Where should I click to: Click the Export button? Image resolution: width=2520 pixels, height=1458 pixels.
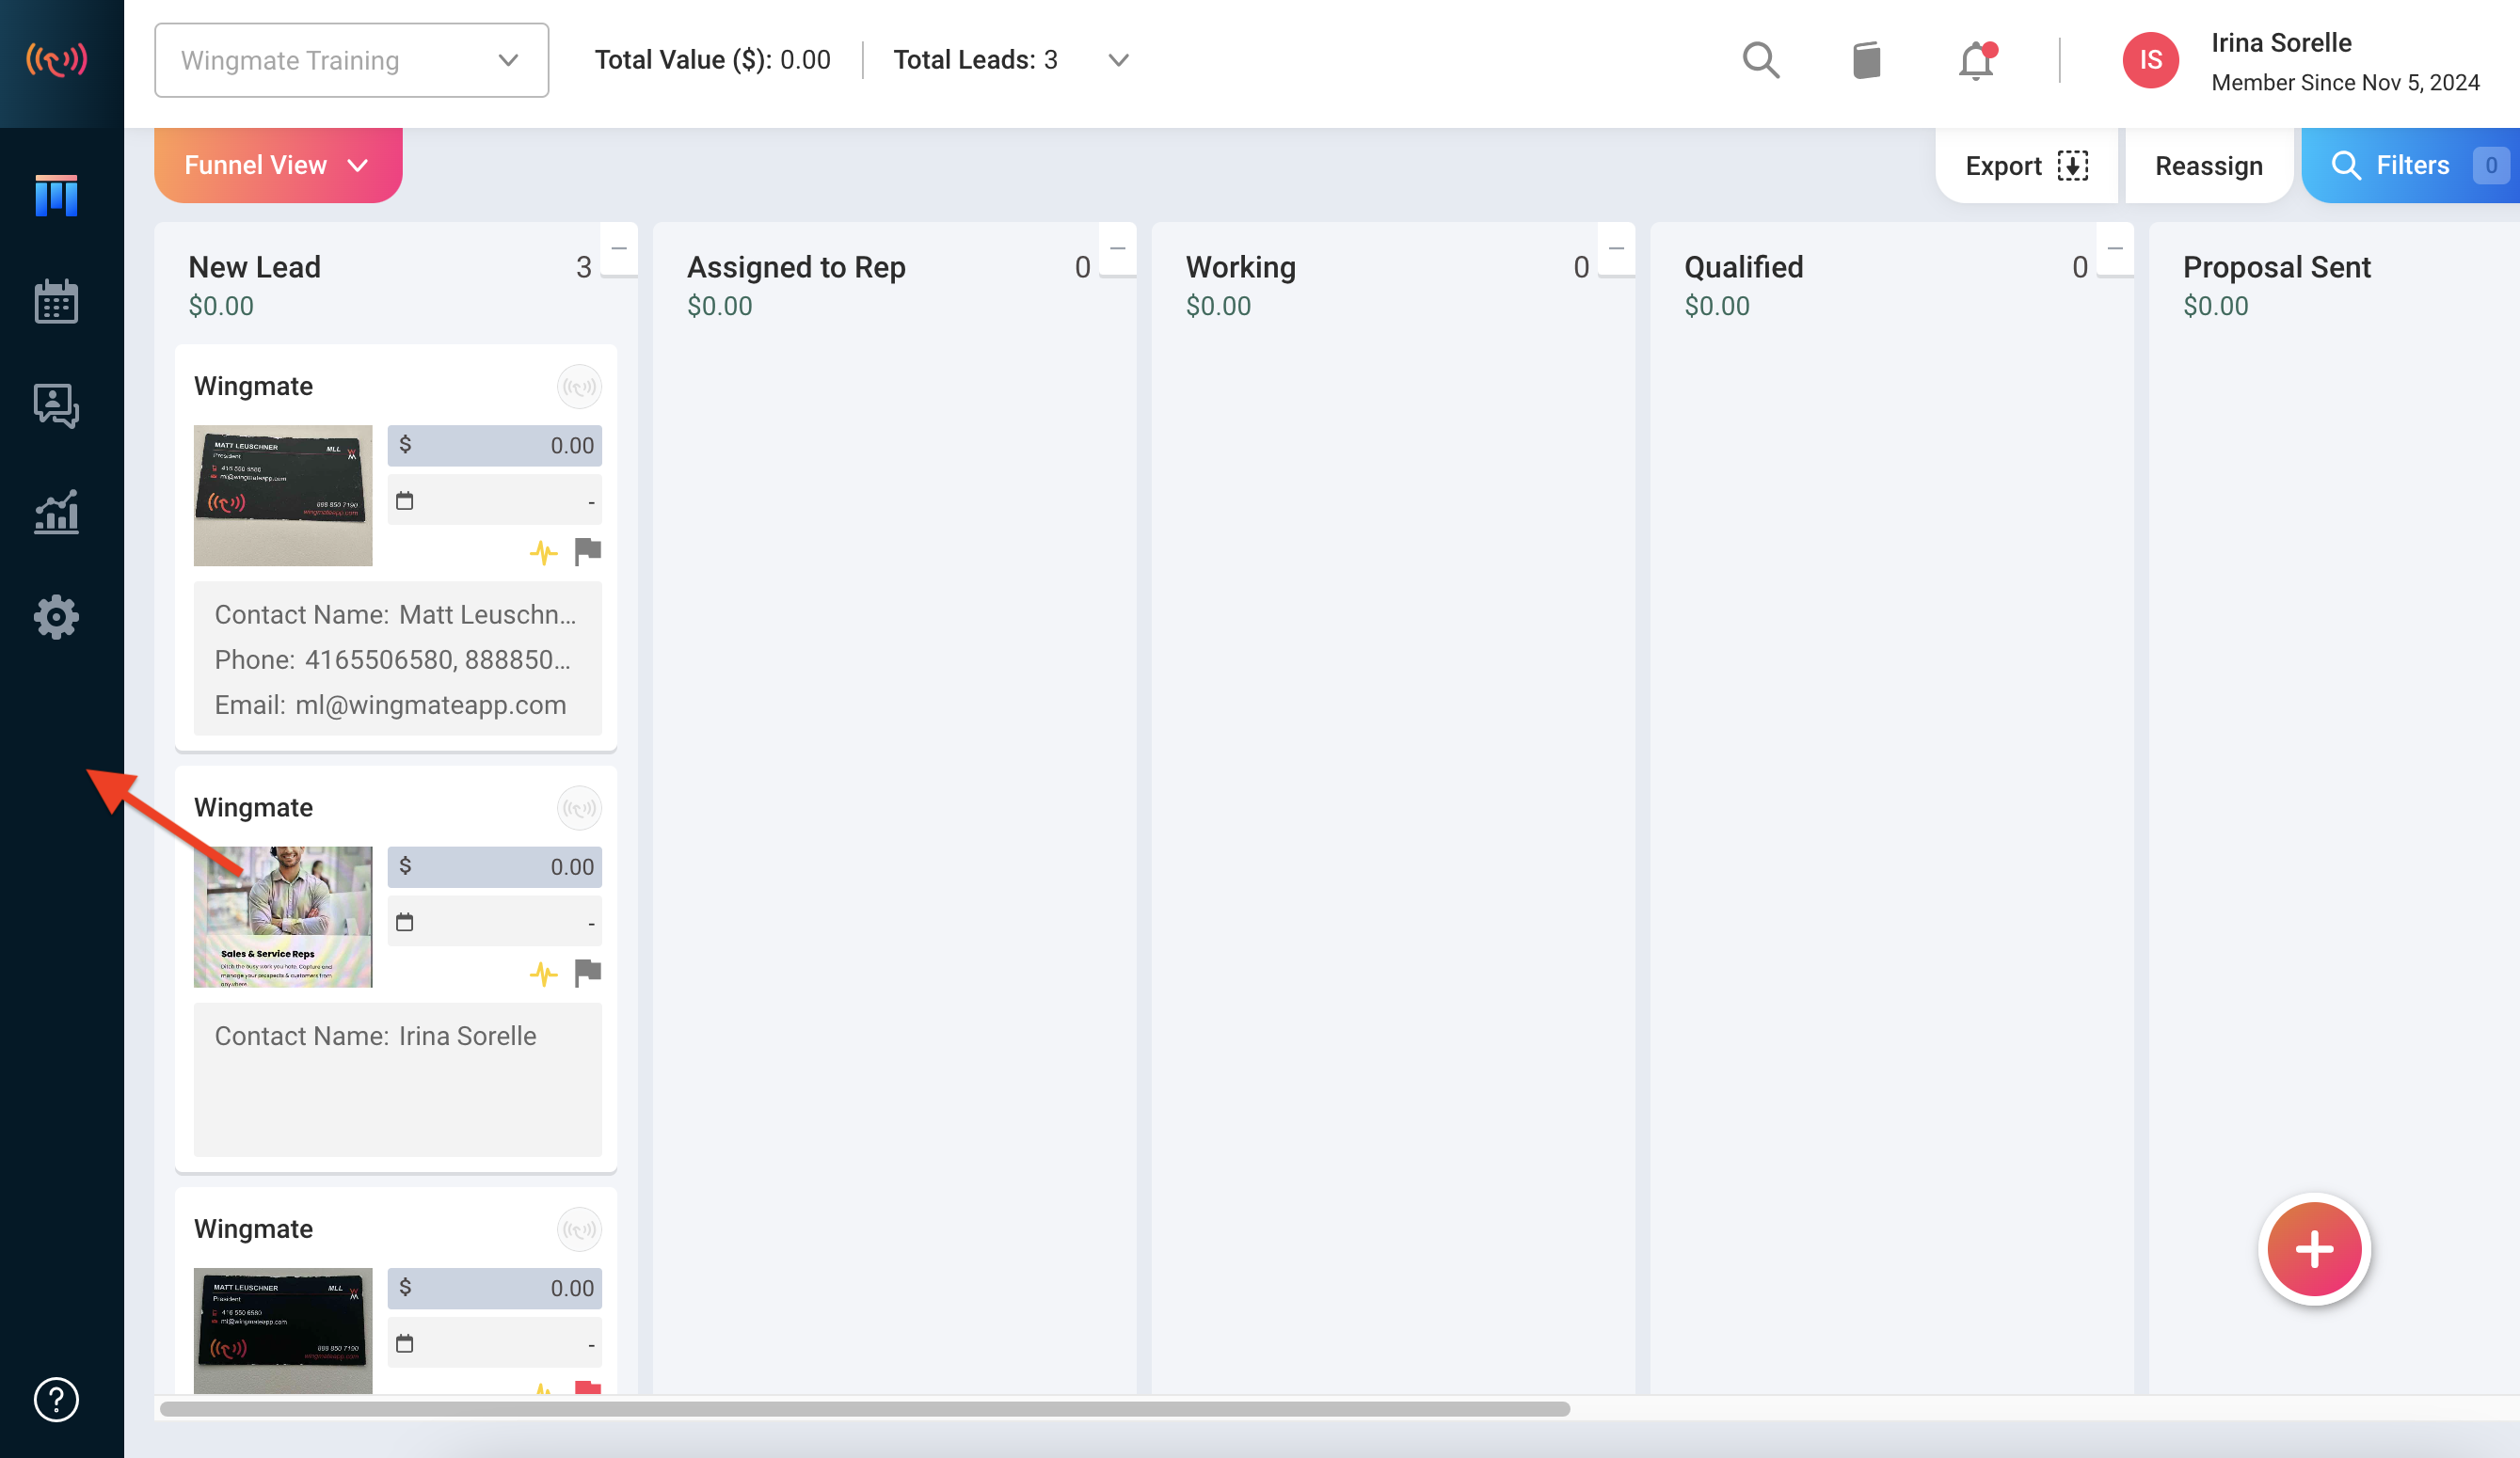click(2026, 166)
